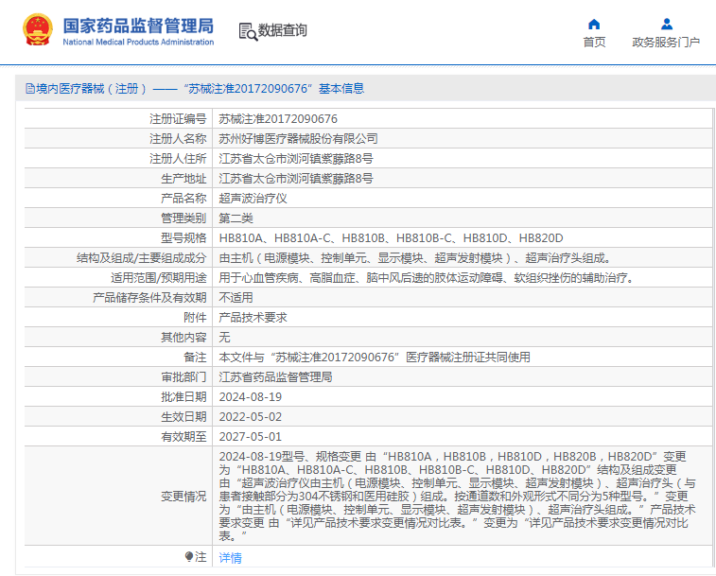Click the 附件 row label
Screen dimensions: 716x576
coord(195,318)
